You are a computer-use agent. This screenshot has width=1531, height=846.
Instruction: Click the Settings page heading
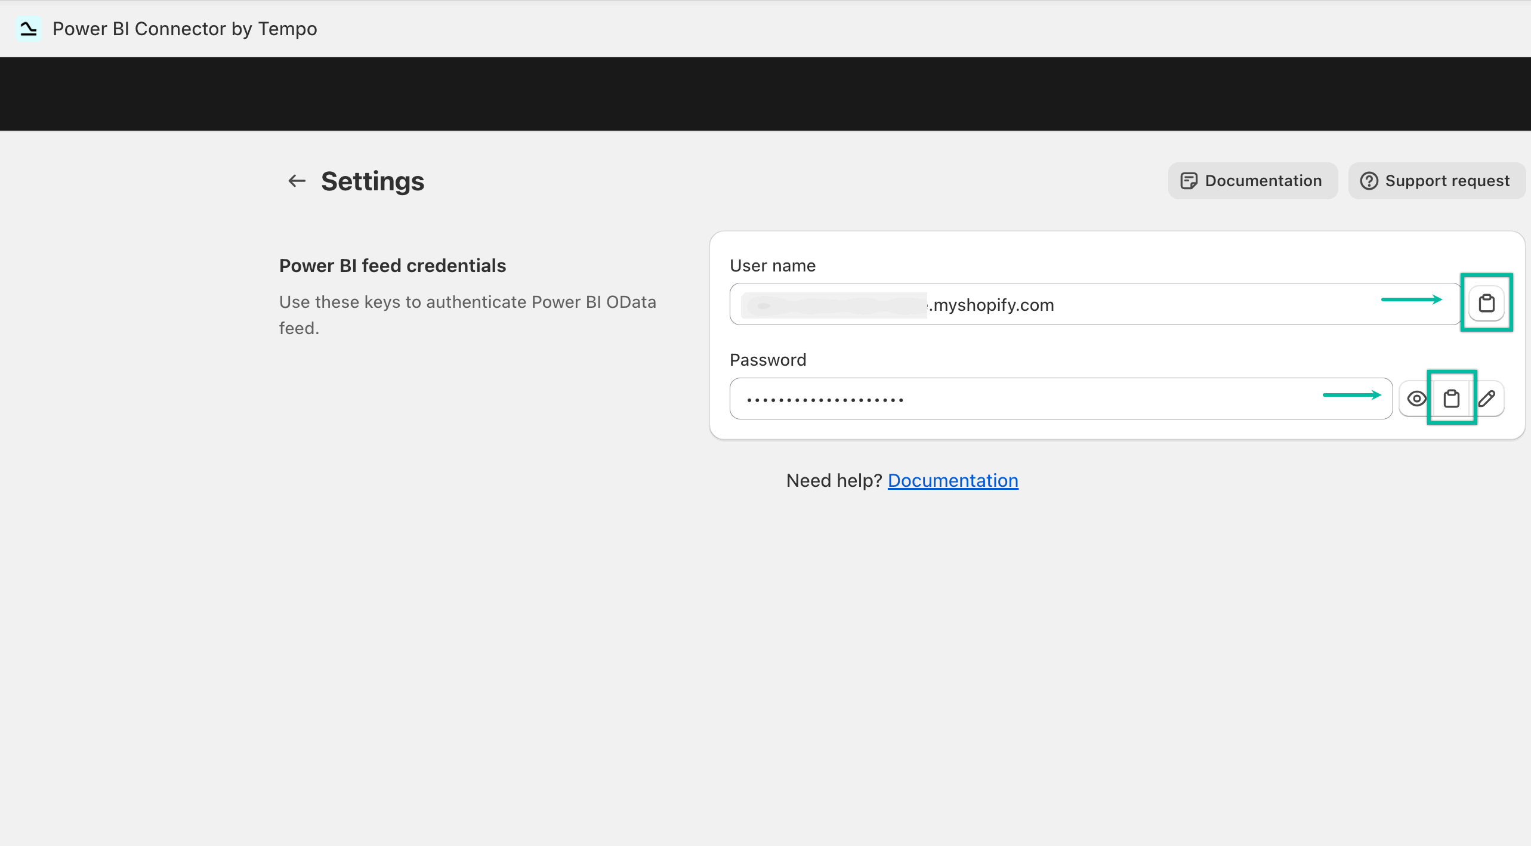click(372, 181)
